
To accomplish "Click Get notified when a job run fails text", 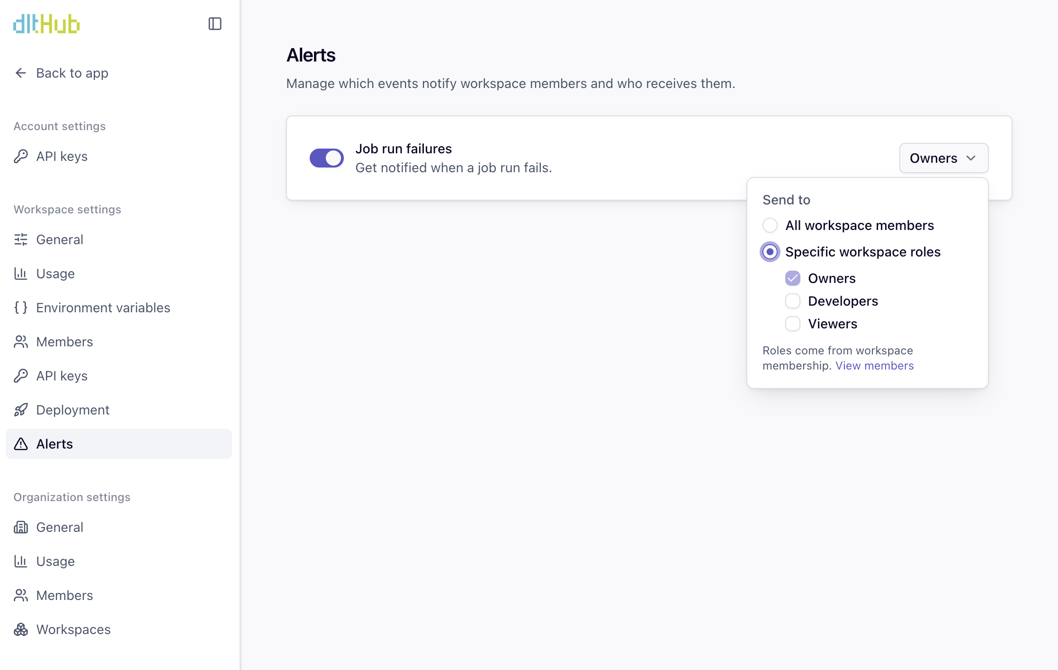I will 454,167.
